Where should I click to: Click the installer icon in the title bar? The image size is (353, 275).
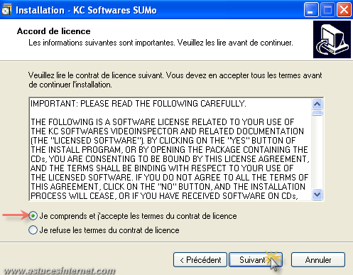click(x=6, y=10)
